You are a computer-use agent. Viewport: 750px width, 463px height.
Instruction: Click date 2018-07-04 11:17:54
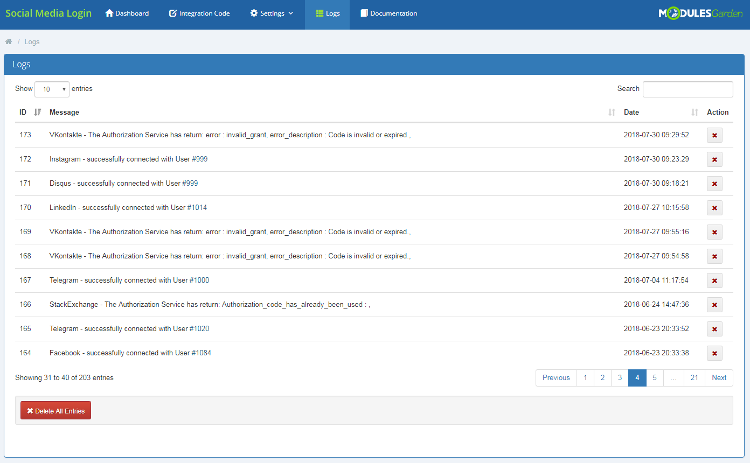(656, 280)
